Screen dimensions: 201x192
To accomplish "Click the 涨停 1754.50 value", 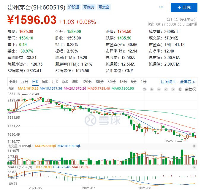I will point(124,31).
